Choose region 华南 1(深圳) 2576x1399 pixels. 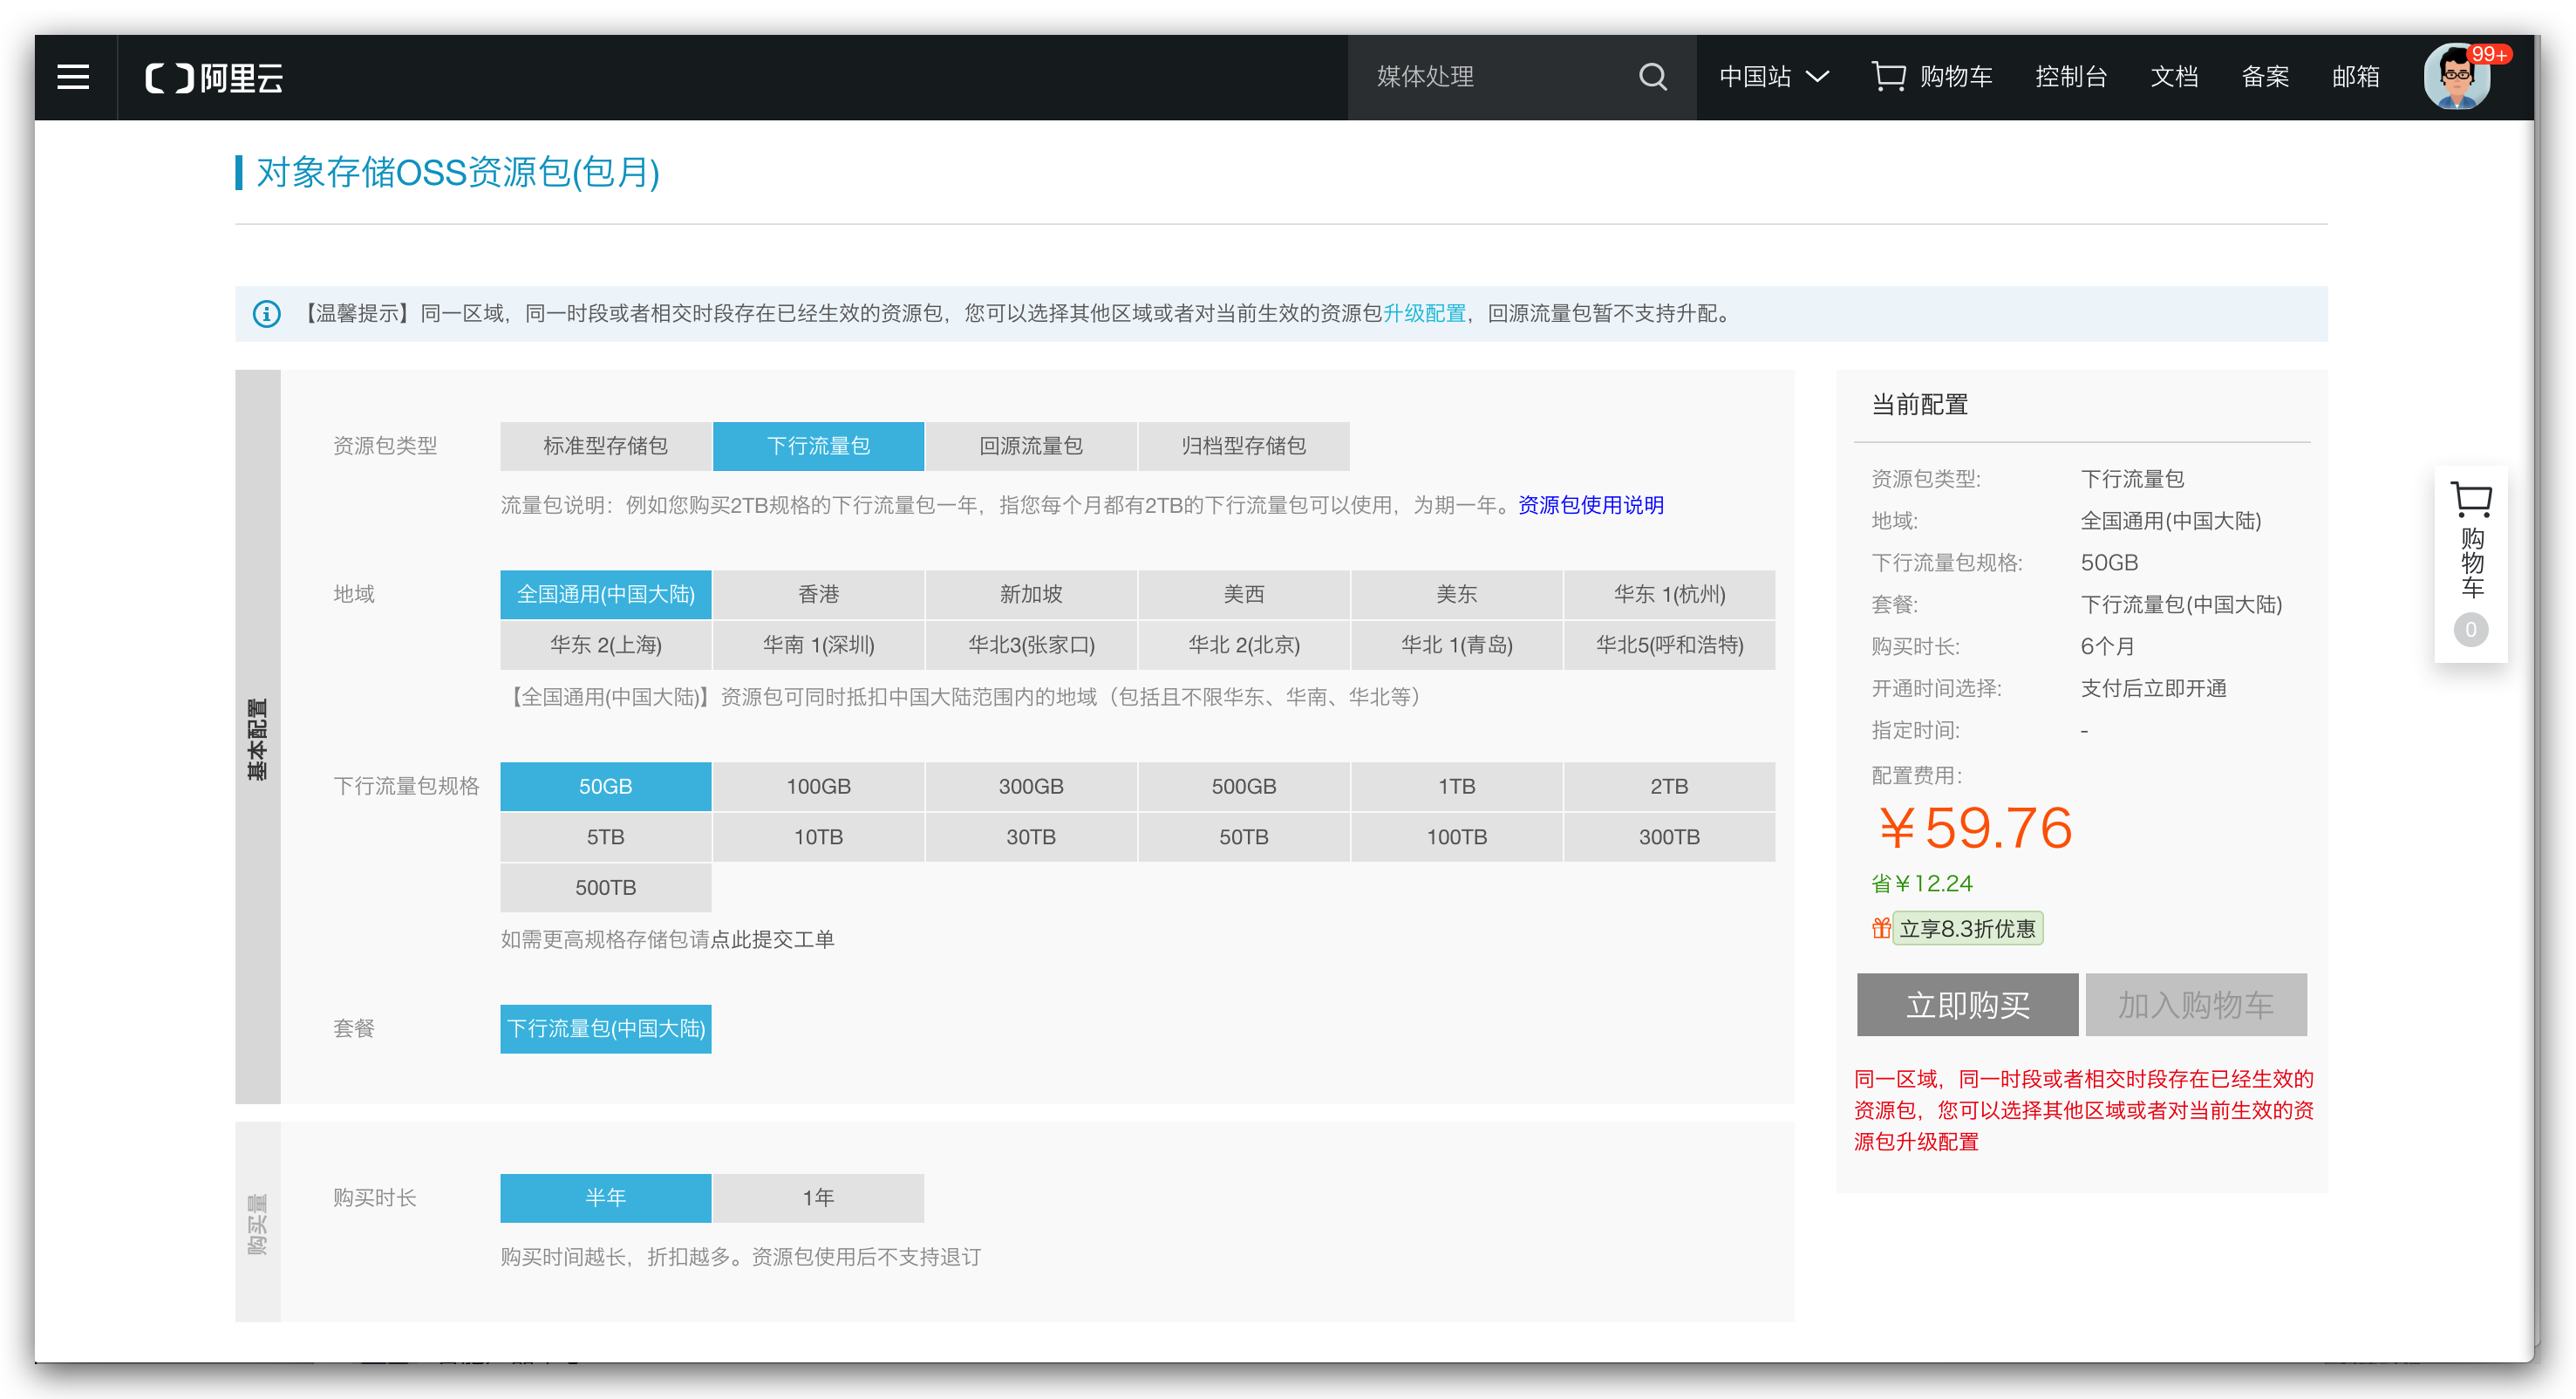point(818,645)
